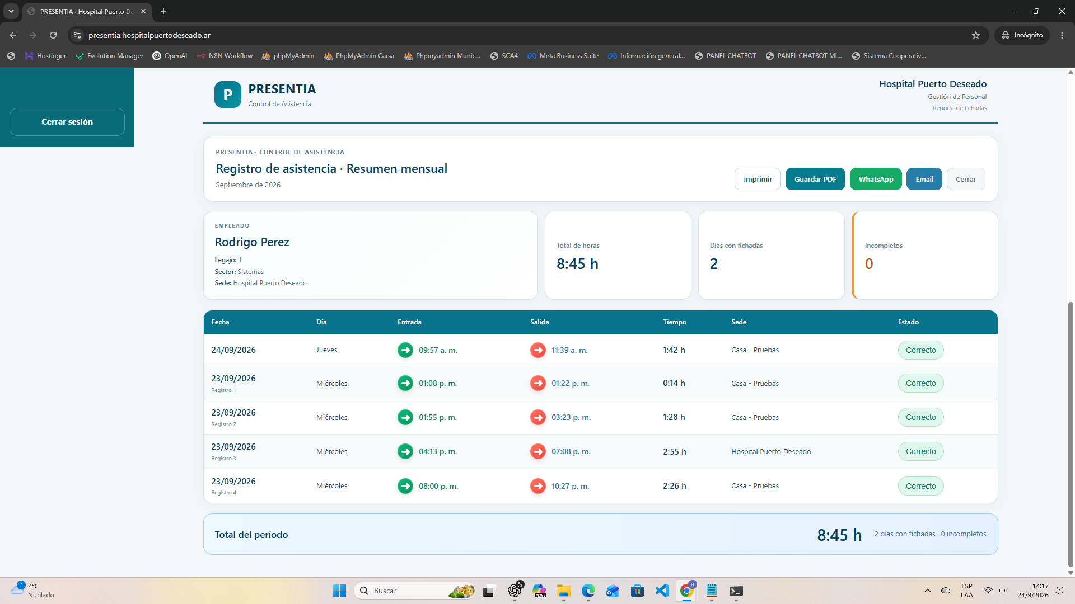
Task: Open SCA4 bookmark
Action: 504,56
